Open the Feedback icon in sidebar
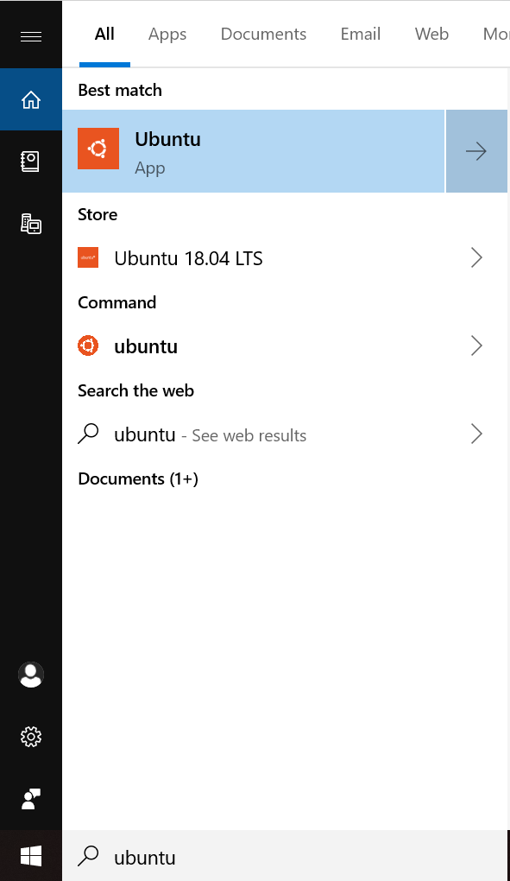This screenshot has width=510, height=881. click(31, 799)
